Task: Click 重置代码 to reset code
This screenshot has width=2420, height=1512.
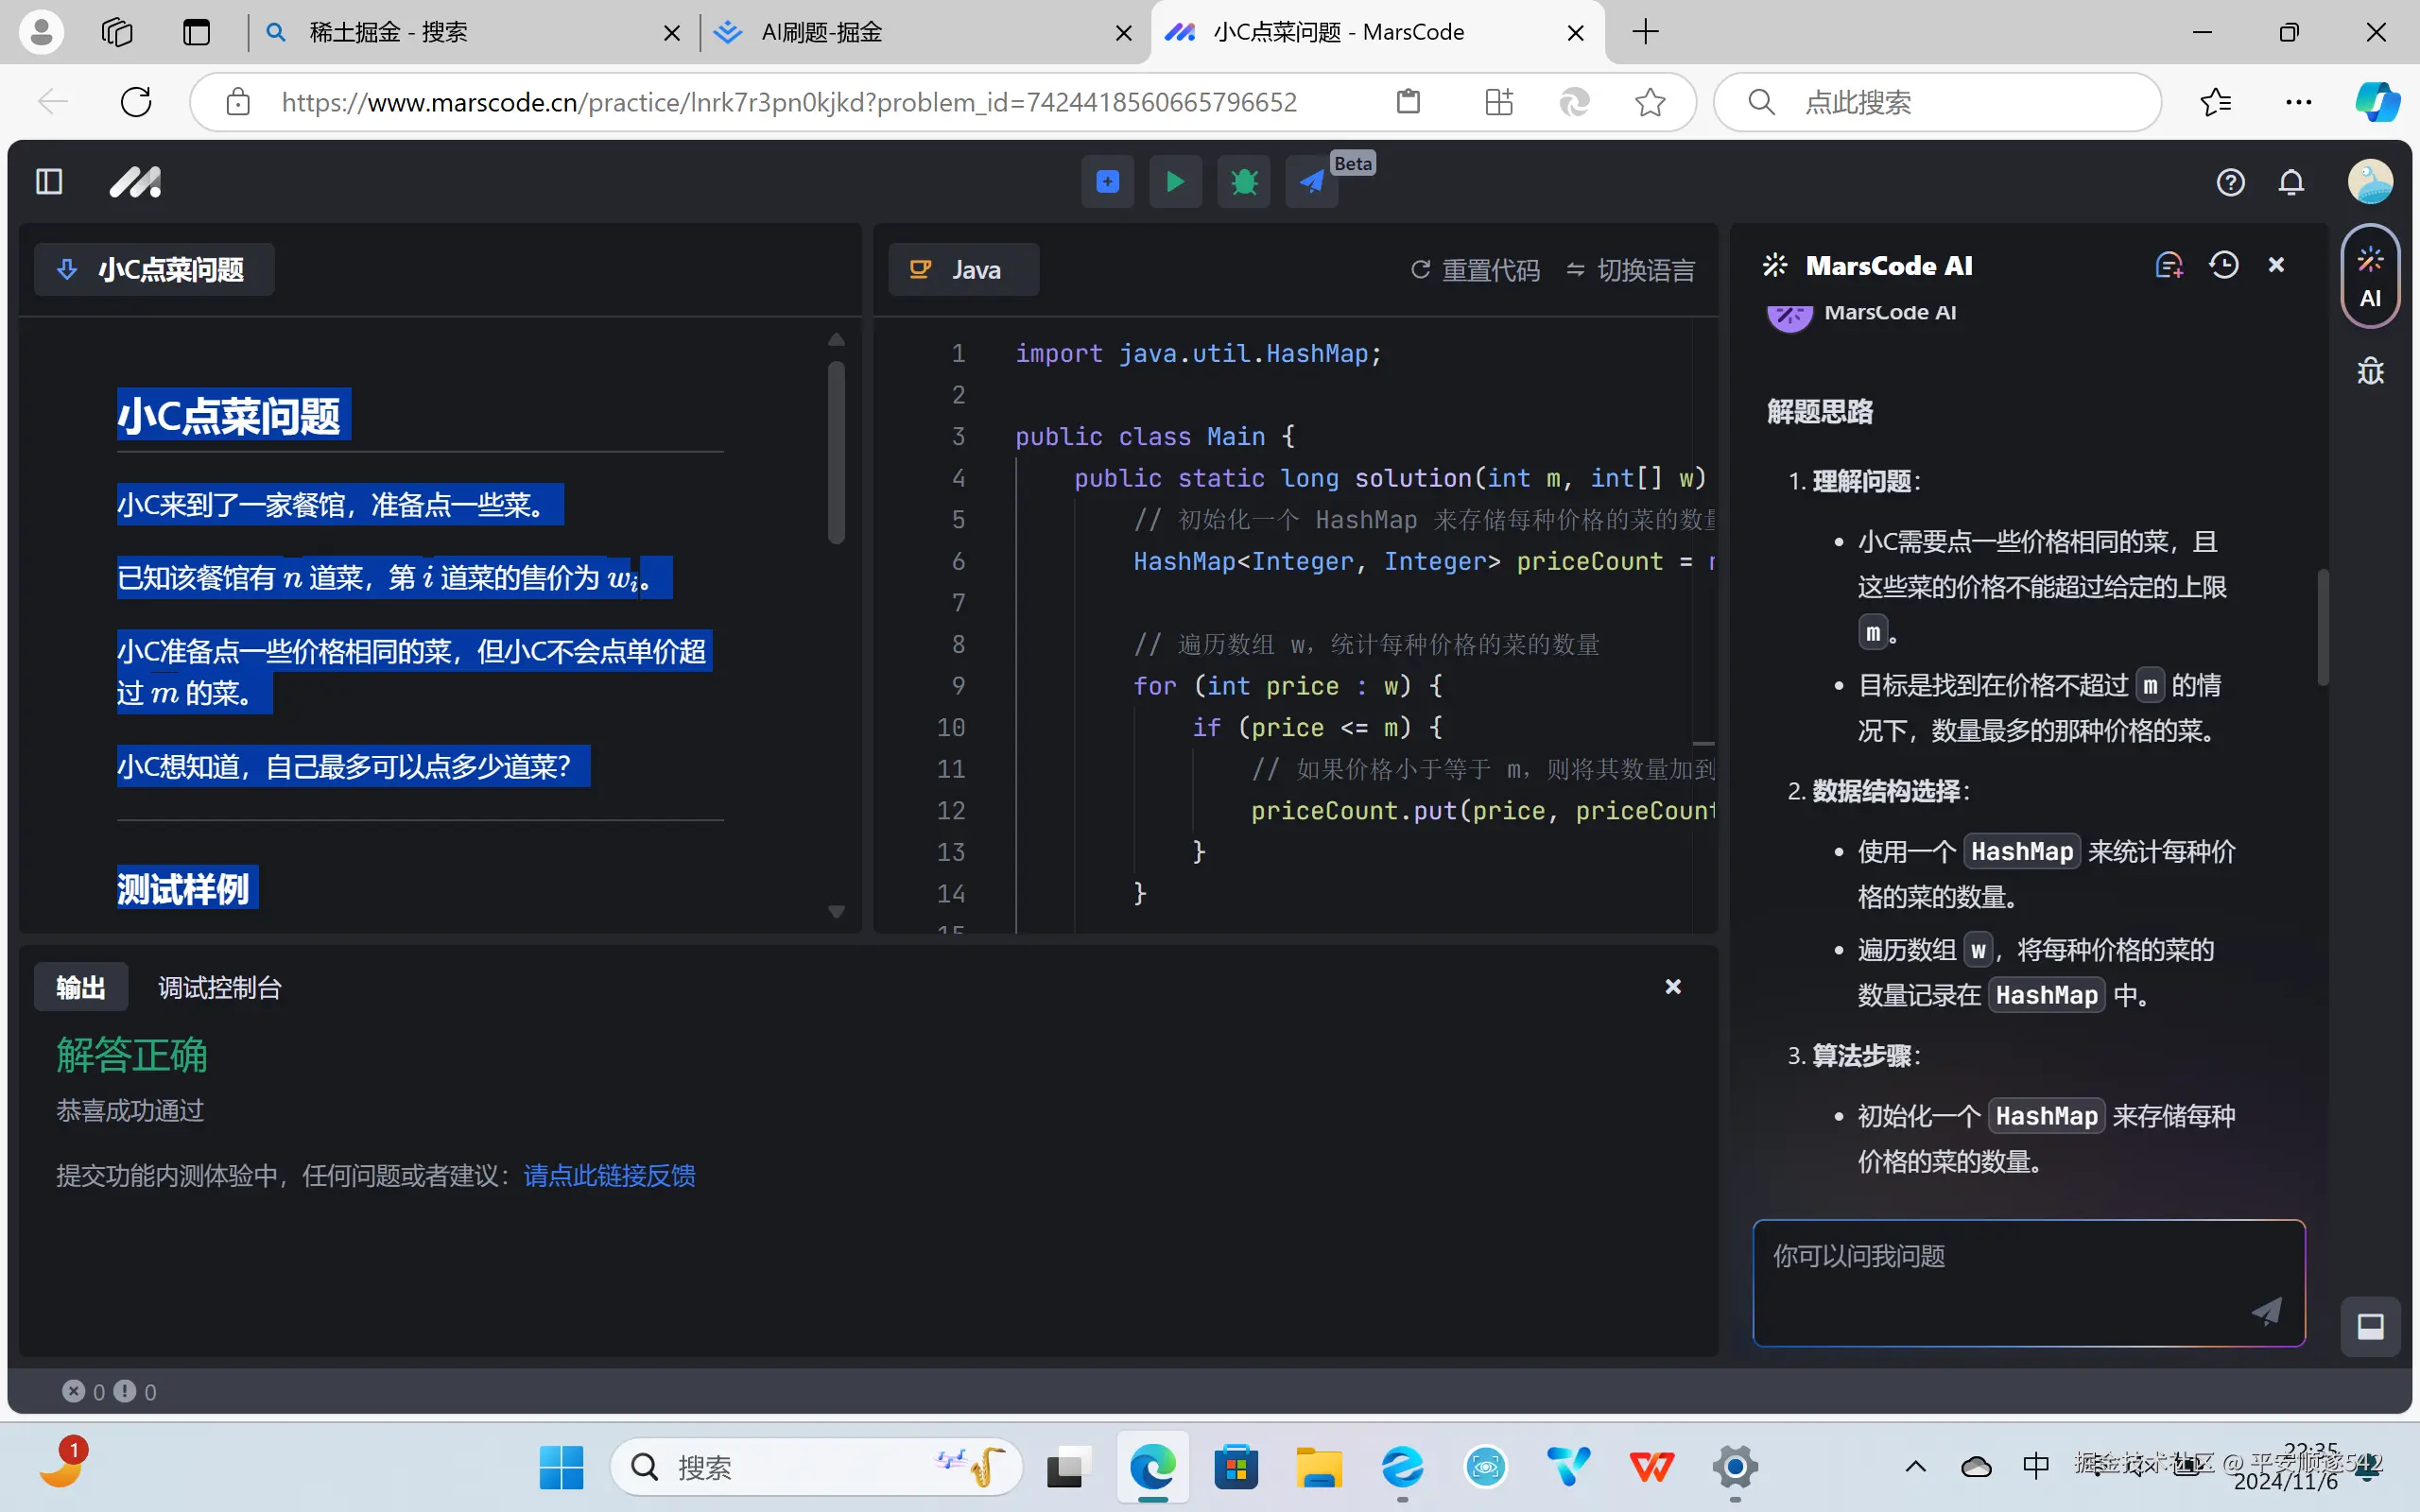Action: [1475, 270]
